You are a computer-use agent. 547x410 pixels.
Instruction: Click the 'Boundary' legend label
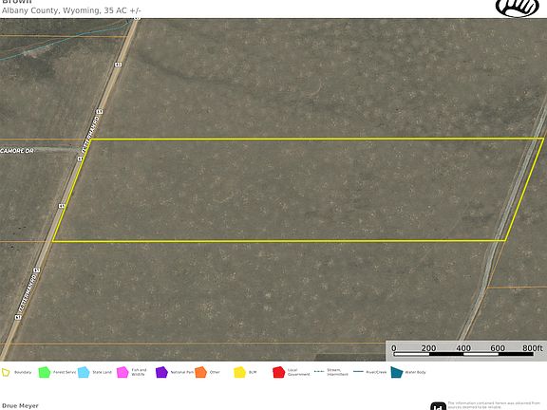(x=23, y=372)
